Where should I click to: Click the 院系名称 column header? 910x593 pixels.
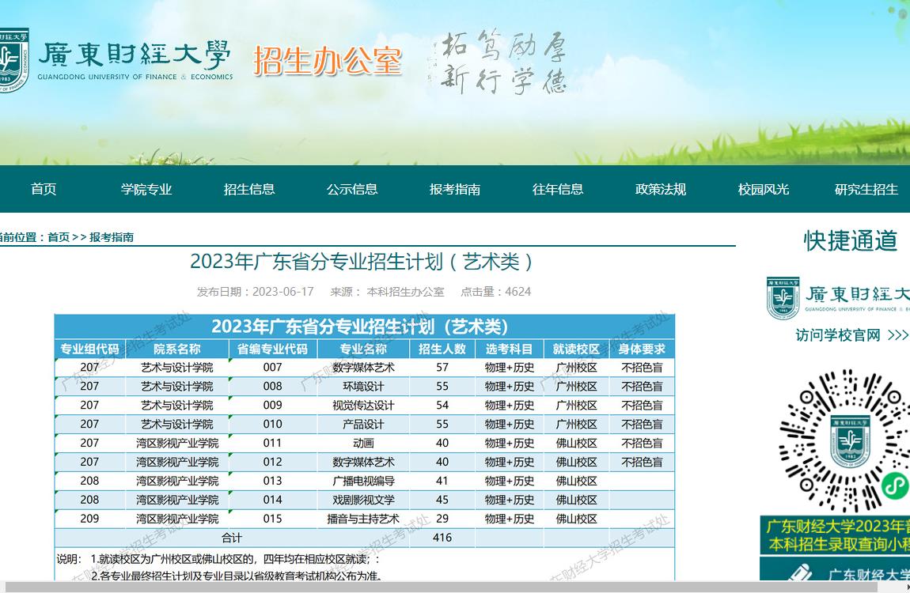pos(177,349)
